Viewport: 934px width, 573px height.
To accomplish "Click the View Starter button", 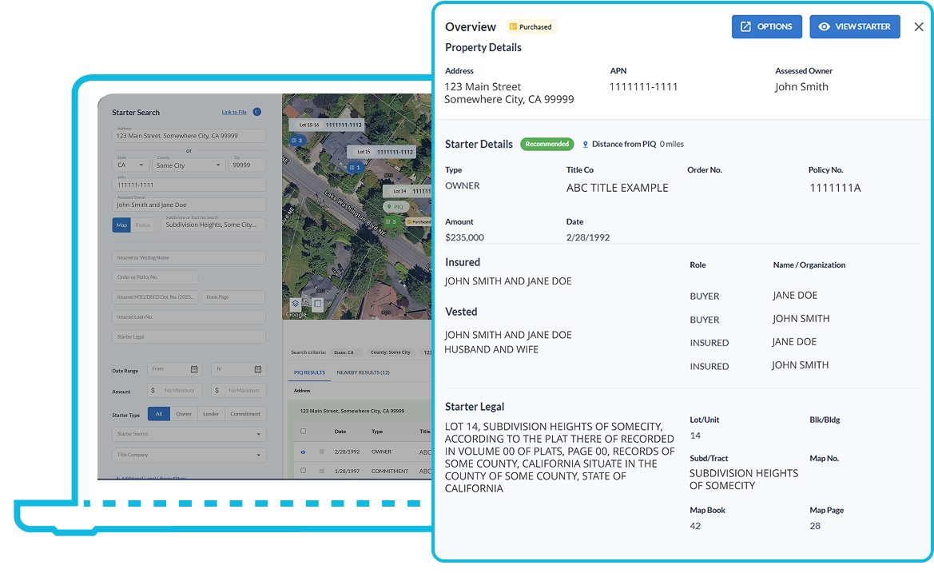I will pyautogui.click(x=854, y=26).
